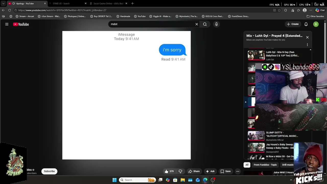Open the Viggle AI bookmark
Screen dimensions: 327x184
(x=160, y=16)
